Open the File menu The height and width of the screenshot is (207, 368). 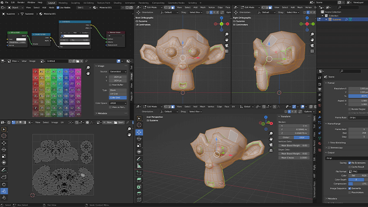pyautogui.click(x=7, y=3)
